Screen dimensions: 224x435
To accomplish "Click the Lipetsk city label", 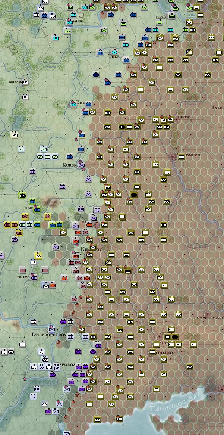I will point(184,117).
